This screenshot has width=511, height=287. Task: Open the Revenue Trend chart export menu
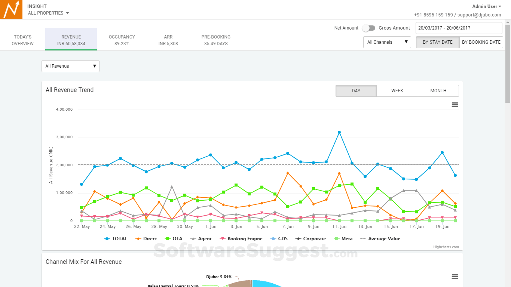pos(455,105)
